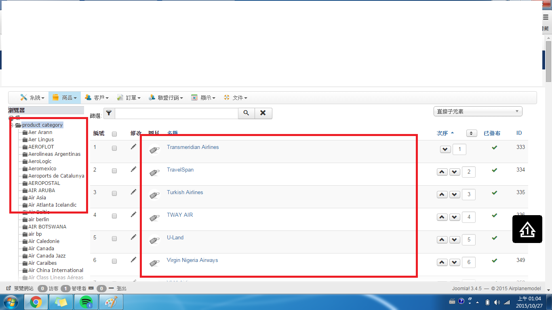The image size is (552, 310).
Task: Open the Transmeridian Airlines link
Action: click(x=193, y=147)
